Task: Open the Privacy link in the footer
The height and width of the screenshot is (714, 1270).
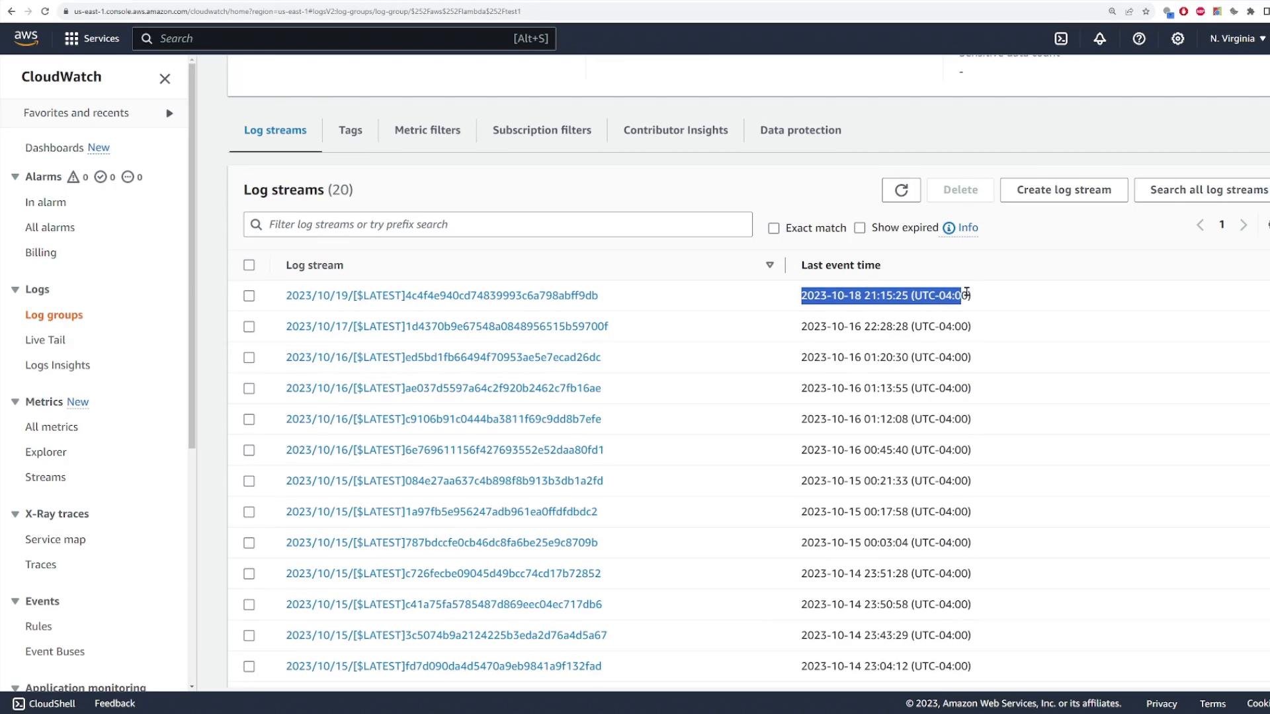Action: coord(1162,703)
